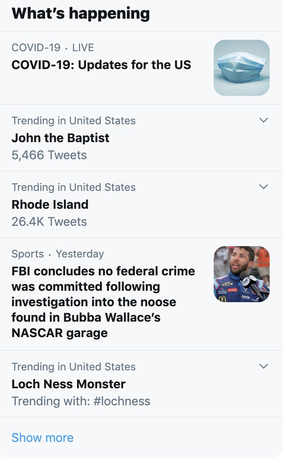This screenshot has width=286, height=463.
Task: Click "Trending in United States" above Loch Ness Monster
Action: tap(74, 367)
